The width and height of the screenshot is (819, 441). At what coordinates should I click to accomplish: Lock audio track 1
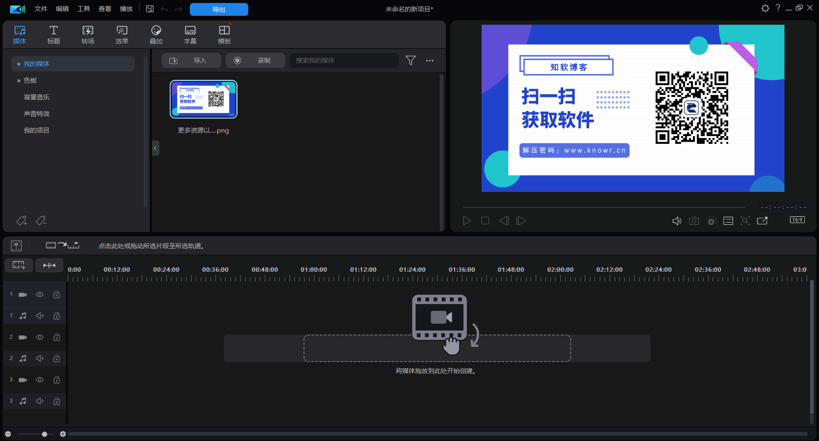(57, 316)
